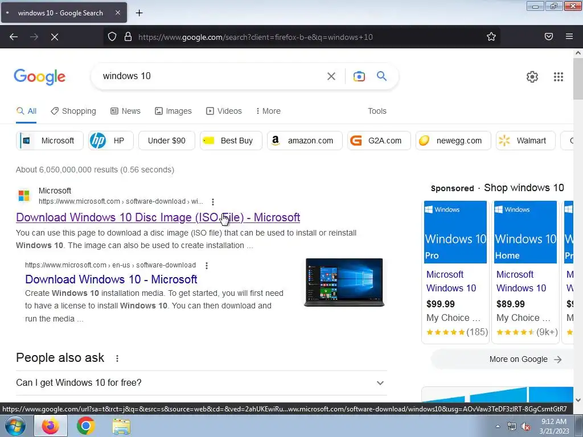Click the network tray icon
Viewport: 583px width, 437px height.
click(x=512, y=426)
